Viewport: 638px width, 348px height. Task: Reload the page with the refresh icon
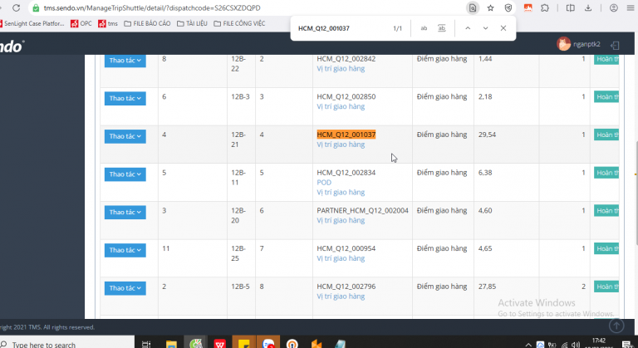[16, 7]
